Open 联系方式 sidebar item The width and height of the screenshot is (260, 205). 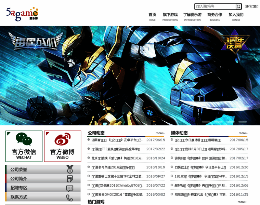click(x=43, y=197)
